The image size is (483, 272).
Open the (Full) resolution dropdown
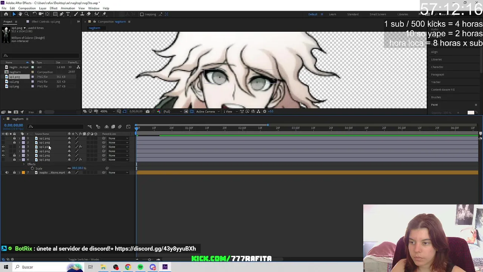point(172,111)
